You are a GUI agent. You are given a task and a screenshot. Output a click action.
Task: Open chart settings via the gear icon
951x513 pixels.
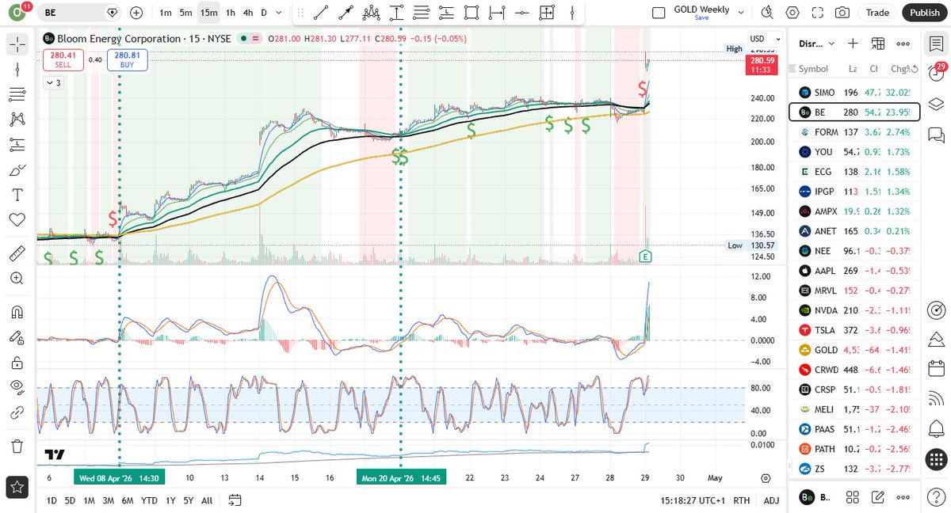pyautogui.click(x=792, y=12)
